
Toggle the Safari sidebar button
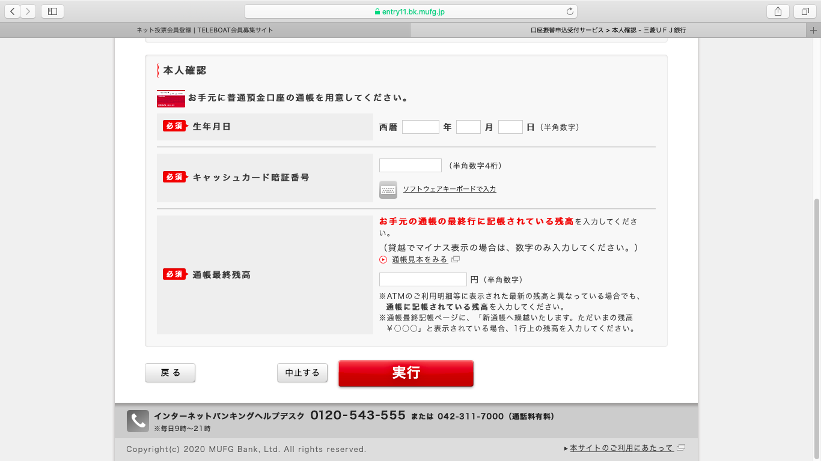[x=52, y=11]
